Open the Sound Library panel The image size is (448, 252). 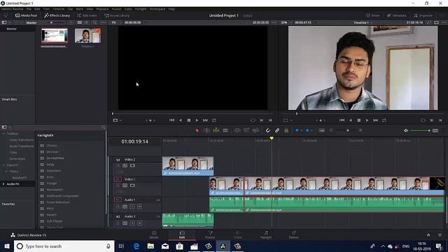117,15
